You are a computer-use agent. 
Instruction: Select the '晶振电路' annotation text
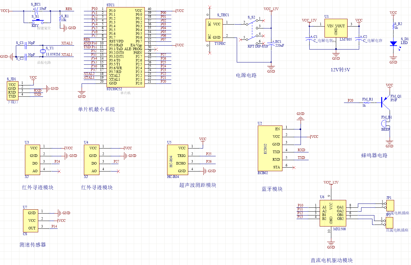click(x=44, y=62)
